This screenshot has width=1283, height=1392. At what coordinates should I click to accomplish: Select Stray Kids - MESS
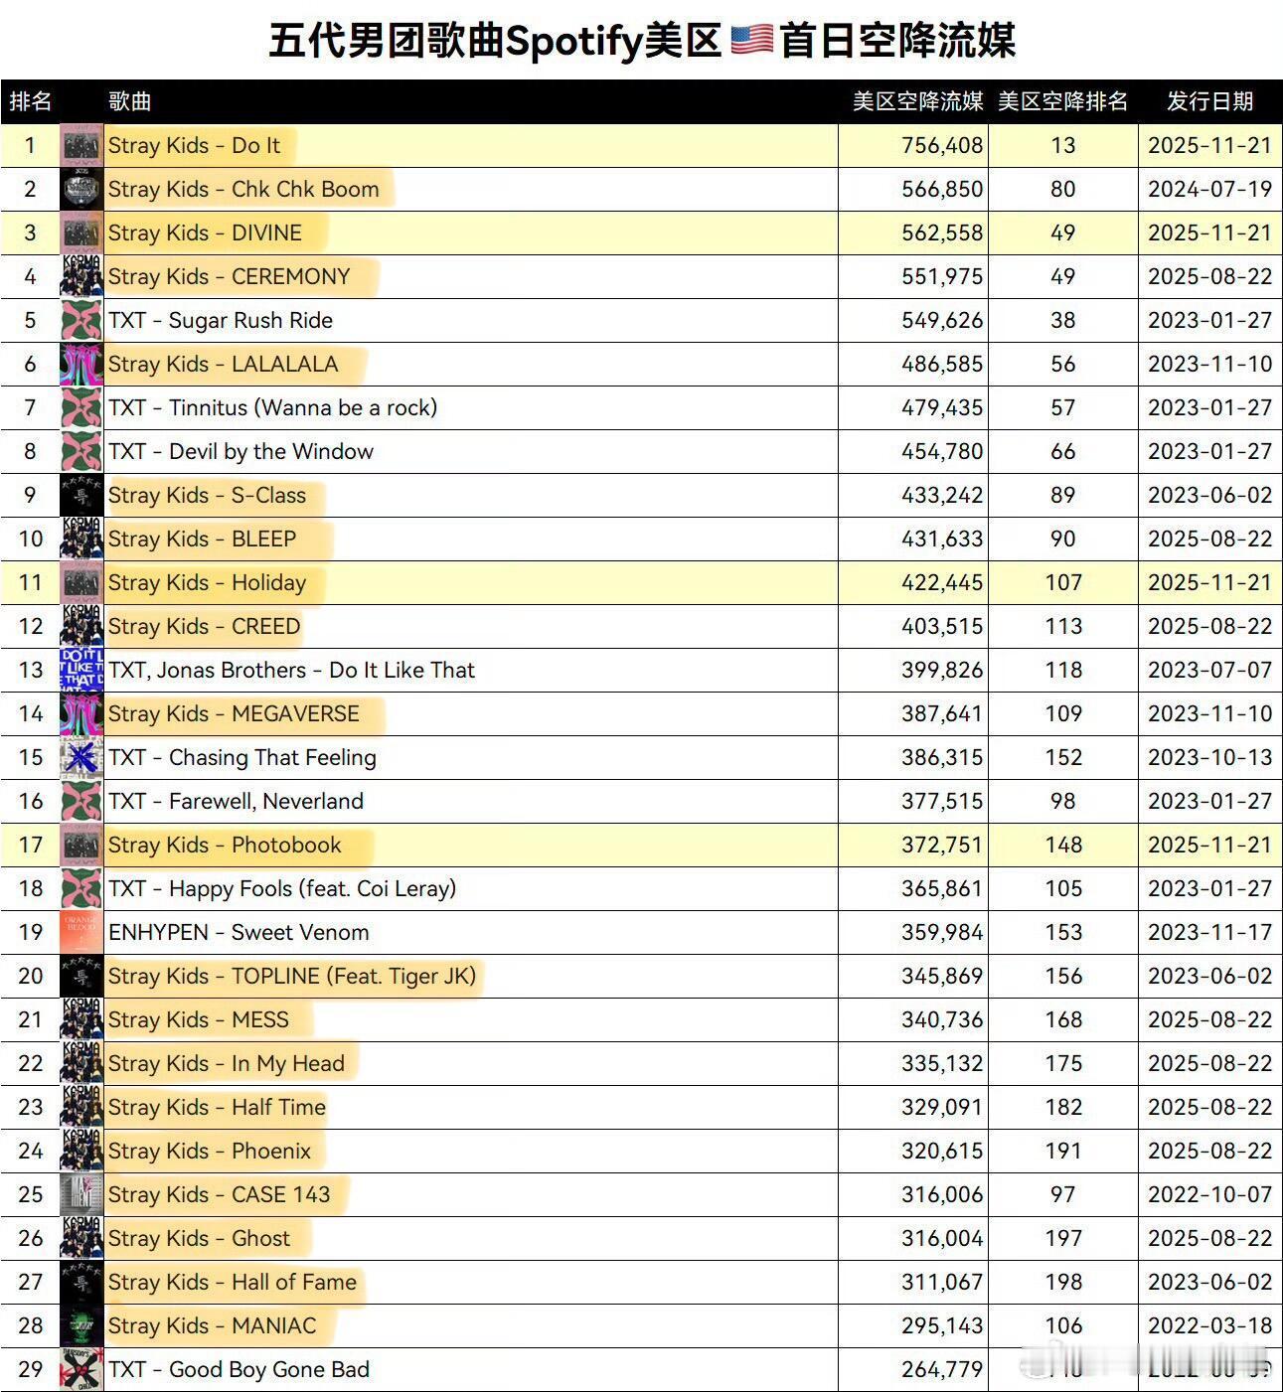pyautogui.click(x=199, y=1019)
